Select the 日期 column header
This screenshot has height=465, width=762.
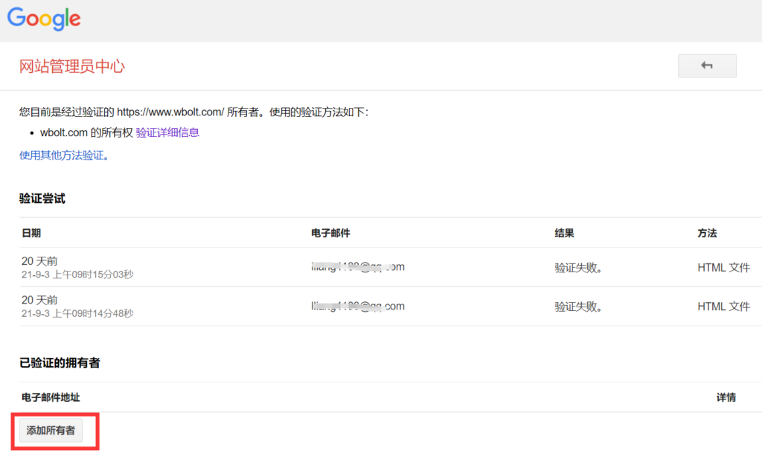point(31,233)
